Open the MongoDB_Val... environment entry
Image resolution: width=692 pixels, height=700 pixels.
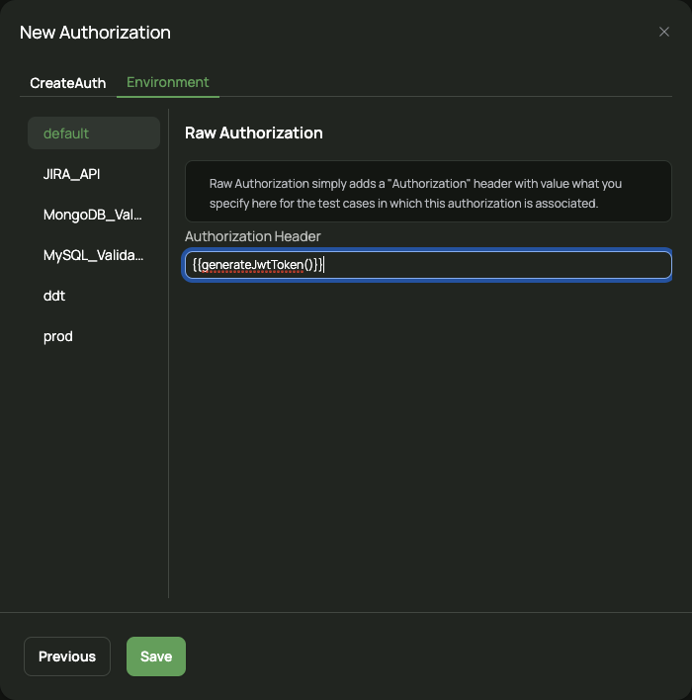click(94, 215)
